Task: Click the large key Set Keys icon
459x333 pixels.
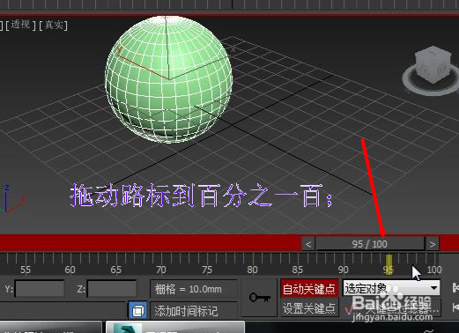Action: (x=260, y=298)
